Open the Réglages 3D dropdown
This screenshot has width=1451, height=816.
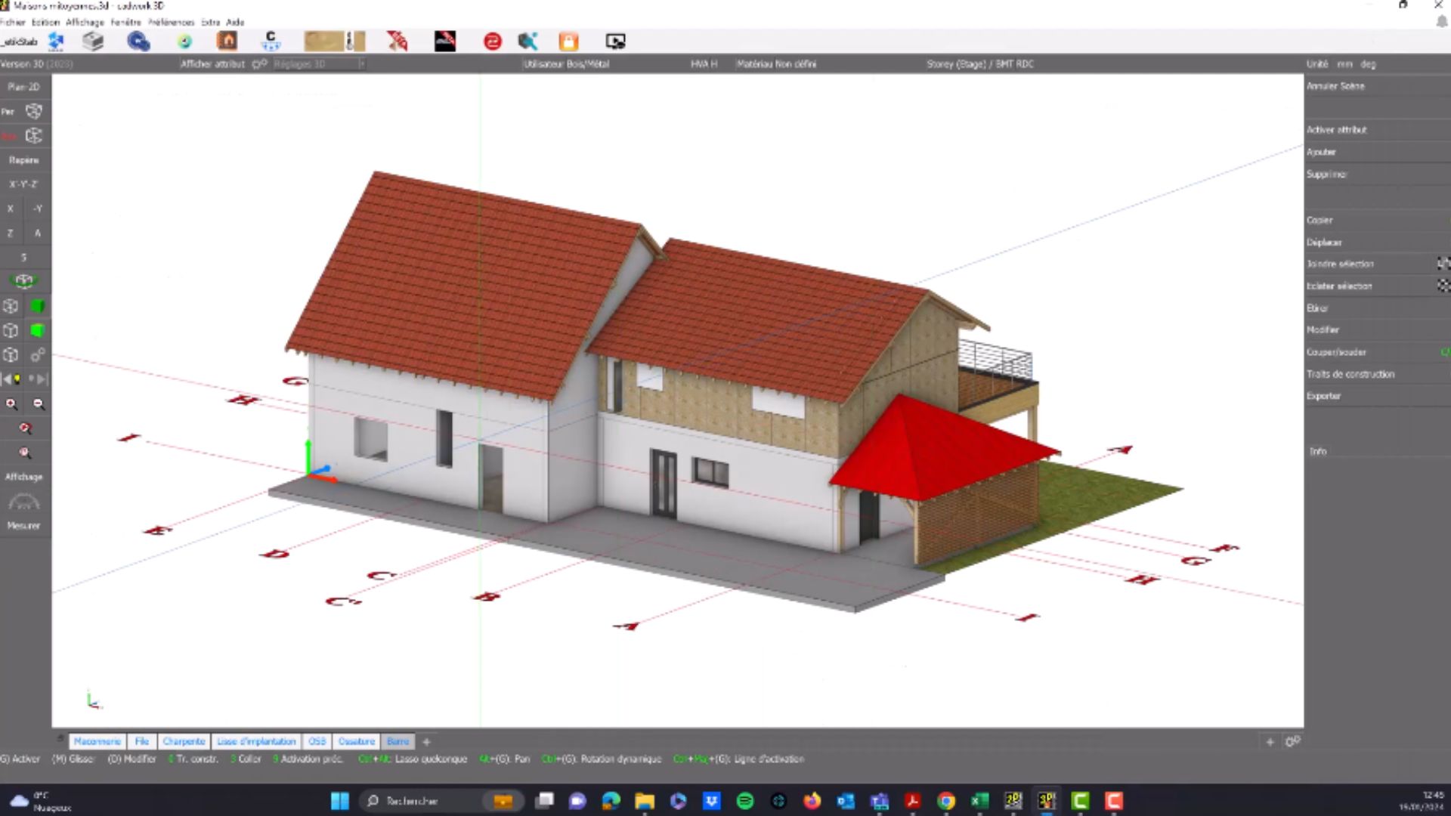click(319, 64)
